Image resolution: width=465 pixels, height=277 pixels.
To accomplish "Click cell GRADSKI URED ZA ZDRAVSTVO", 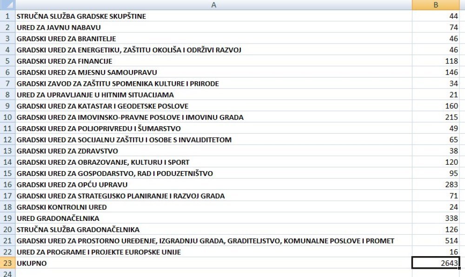I will point(213,151).
